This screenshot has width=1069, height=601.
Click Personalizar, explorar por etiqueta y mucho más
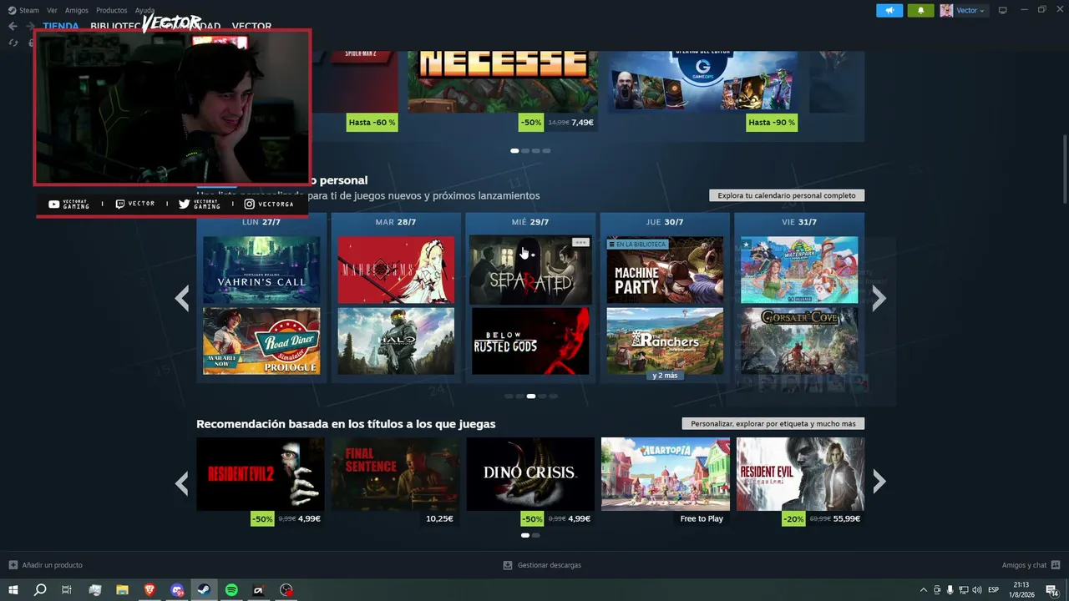coord(773,423)
